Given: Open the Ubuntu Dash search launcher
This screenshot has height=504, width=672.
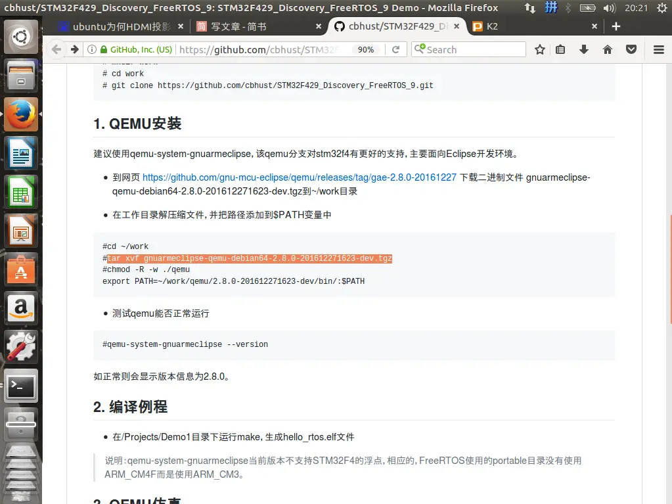Looking at the screenshot, I should [x=21, y=37].
